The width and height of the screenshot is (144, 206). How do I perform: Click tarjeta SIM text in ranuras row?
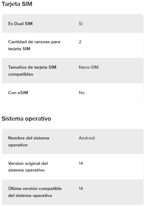pyautogui.click(x=19, y=49)
